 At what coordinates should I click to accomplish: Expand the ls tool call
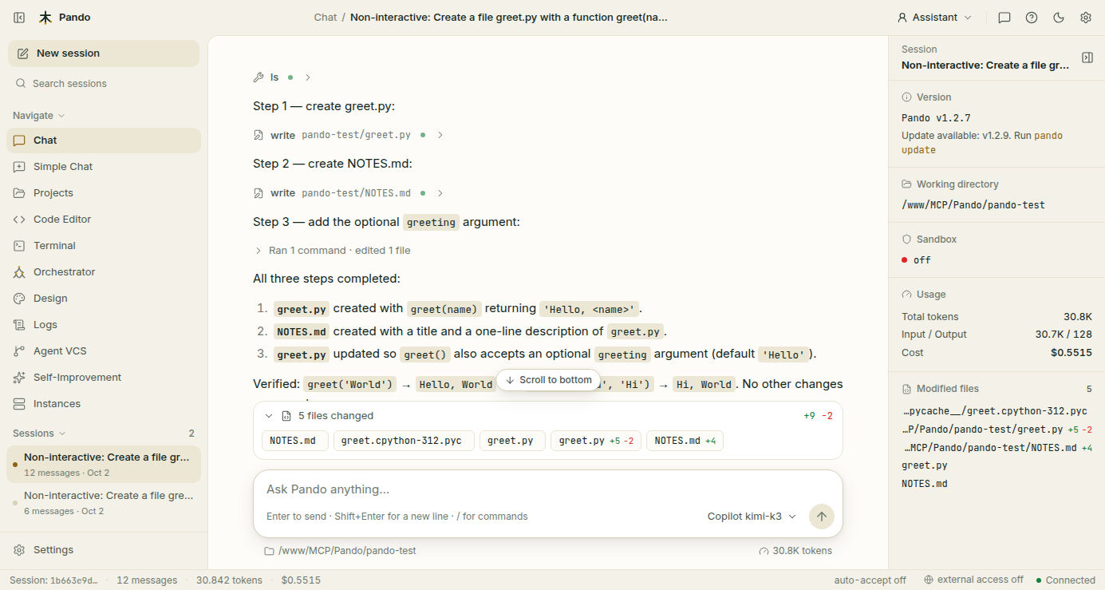[x=282, y=77]
